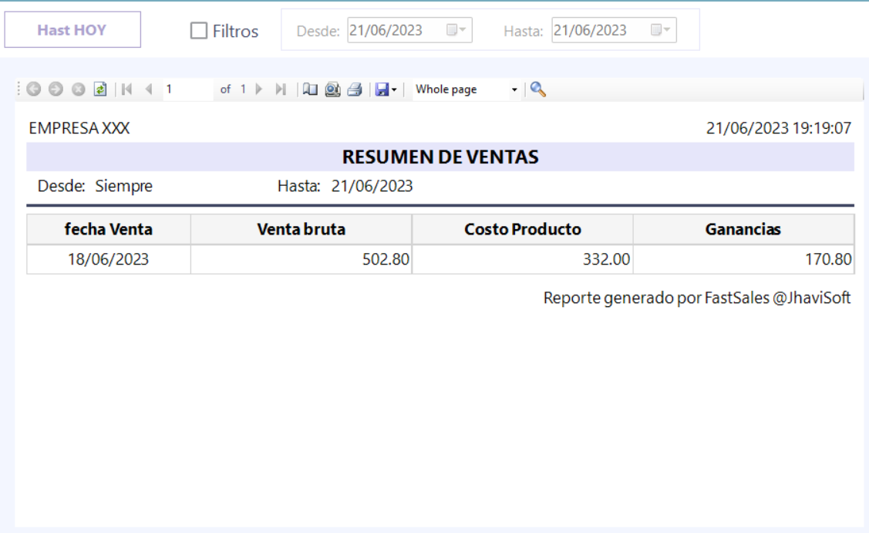Click the Stop rendering icon
869x533 pixels.
coord(78,89)
